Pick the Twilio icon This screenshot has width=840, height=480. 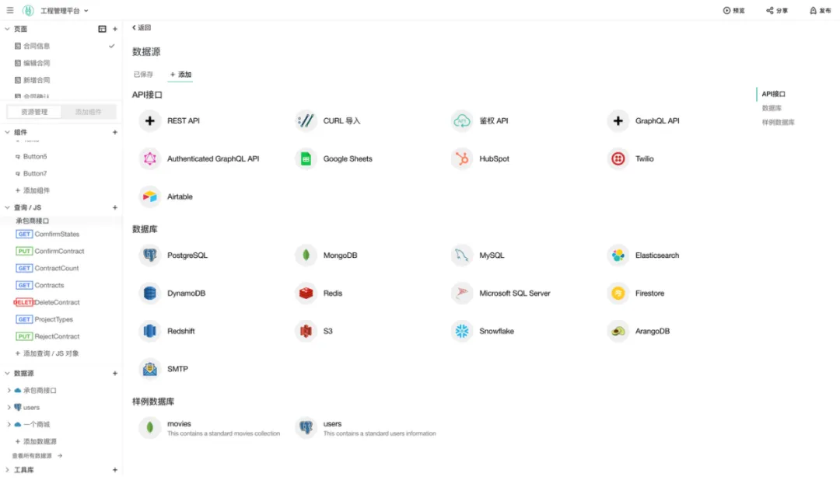[618, 159]
